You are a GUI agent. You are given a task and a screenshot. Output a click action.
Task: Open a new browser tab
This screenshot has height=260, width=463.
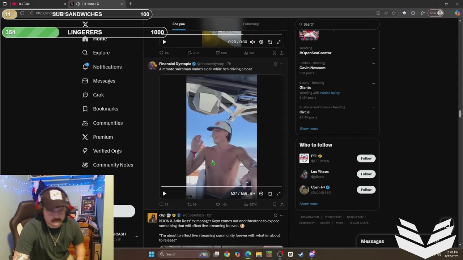pyautogui.click(x=130, y=4)
